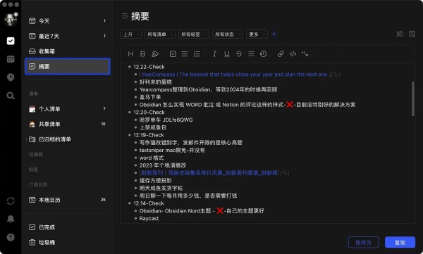Viewport: 423px width, 254px height.
Task: Click the 12.22-Check line
Action: 149,67
